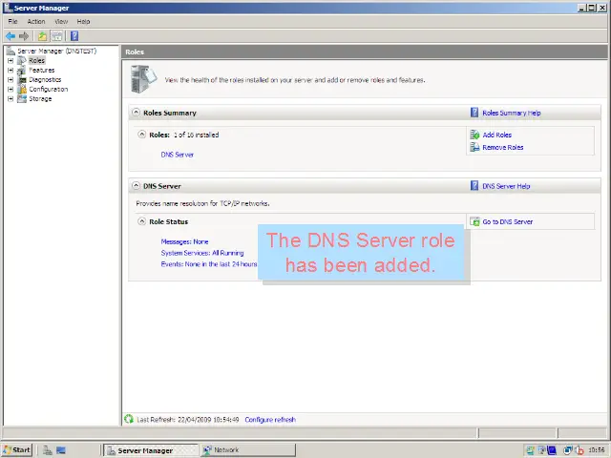Click the Server Manager root node icon
Viewport: 611px width, 458px height.
click(11, 51)
